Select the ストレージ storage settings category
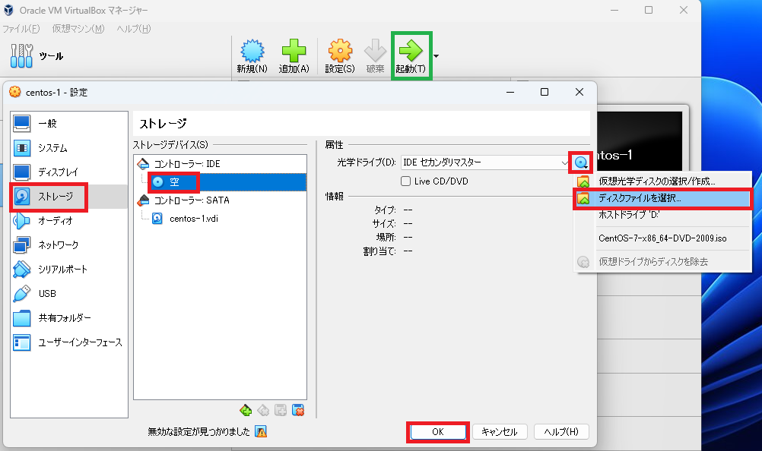The height and width of the screenshot is (451, 762). [x=69, y=197]
